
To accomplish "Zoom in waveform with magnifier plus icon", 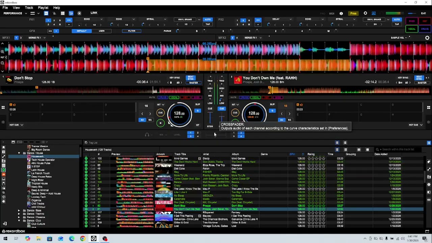I will click(x=2, y=51).
